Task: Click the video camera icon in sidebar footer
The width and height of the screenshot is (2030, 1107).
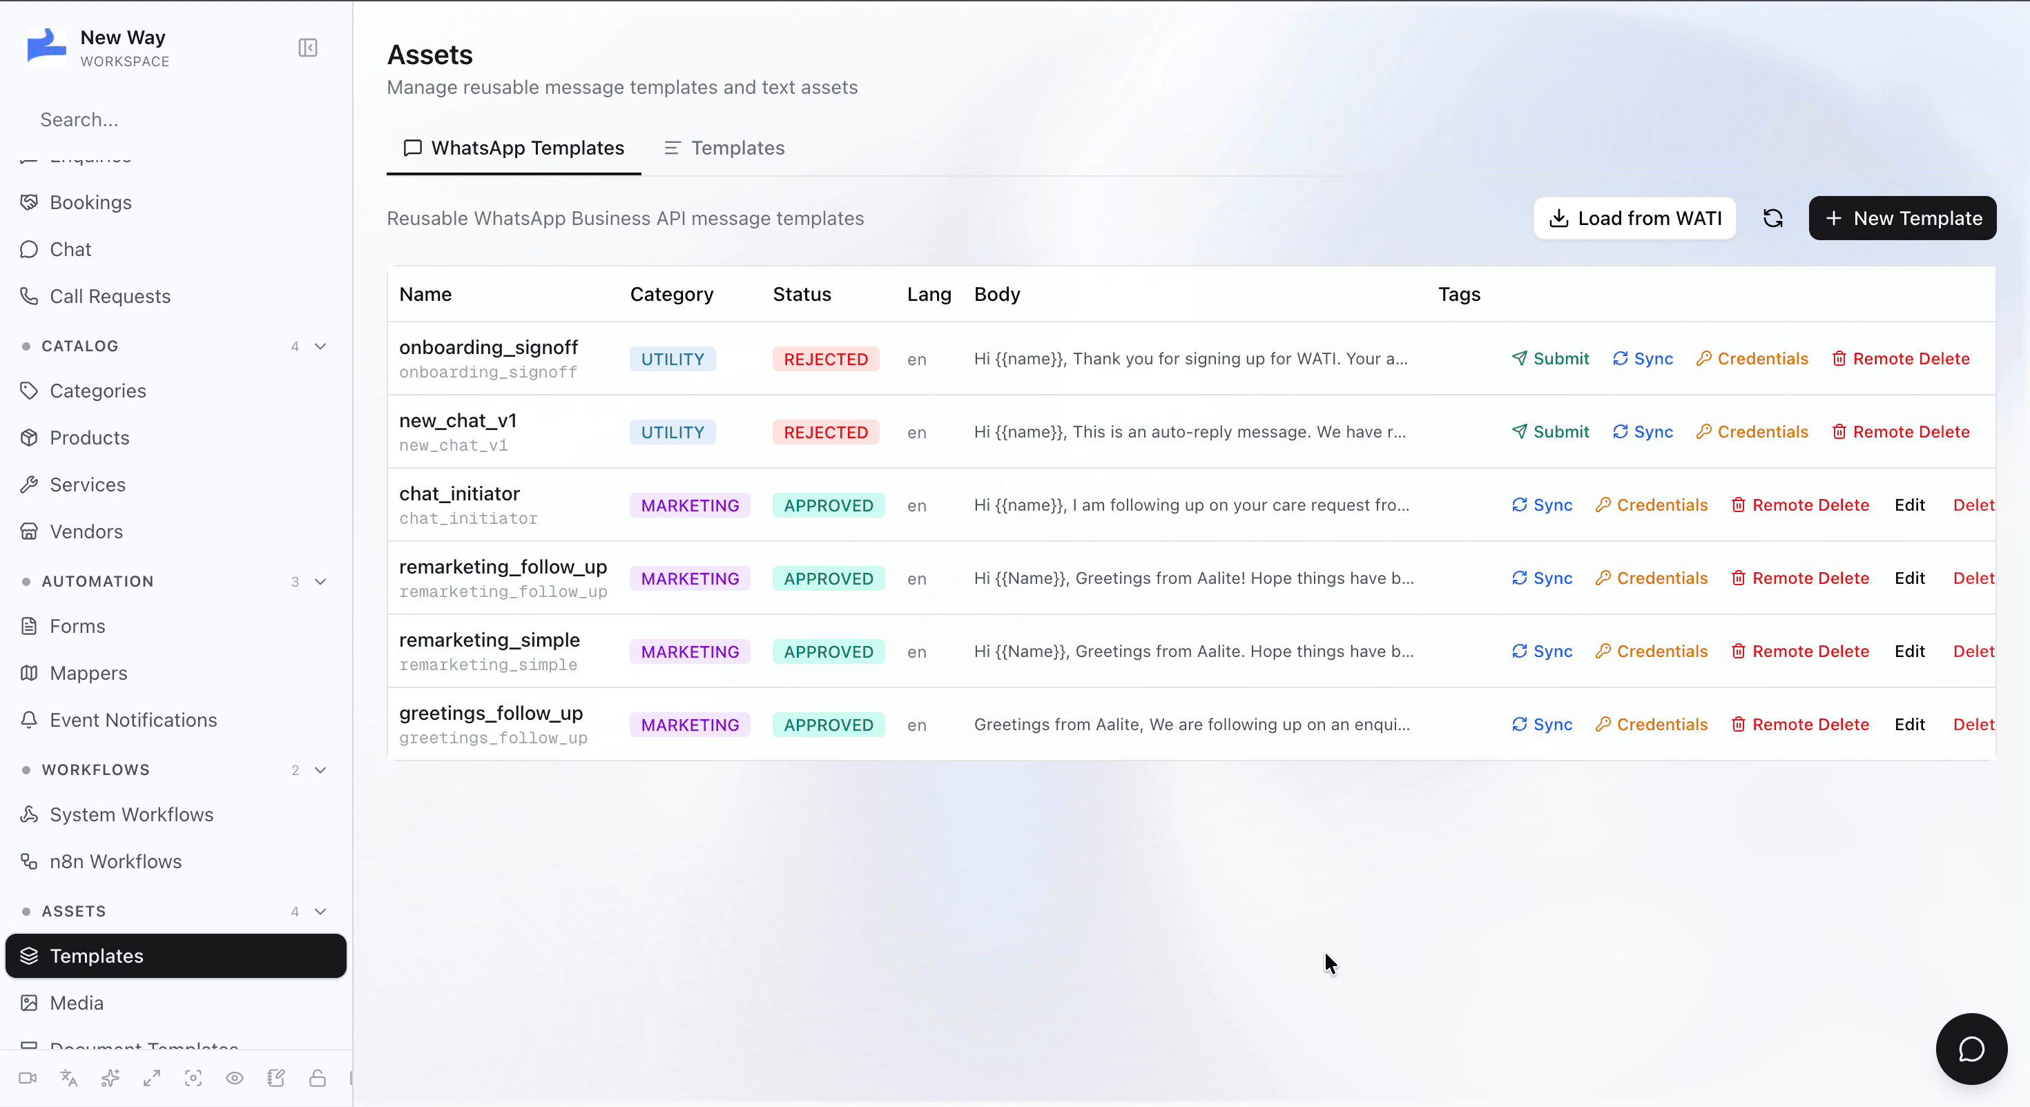Action: coord(28,1078)
